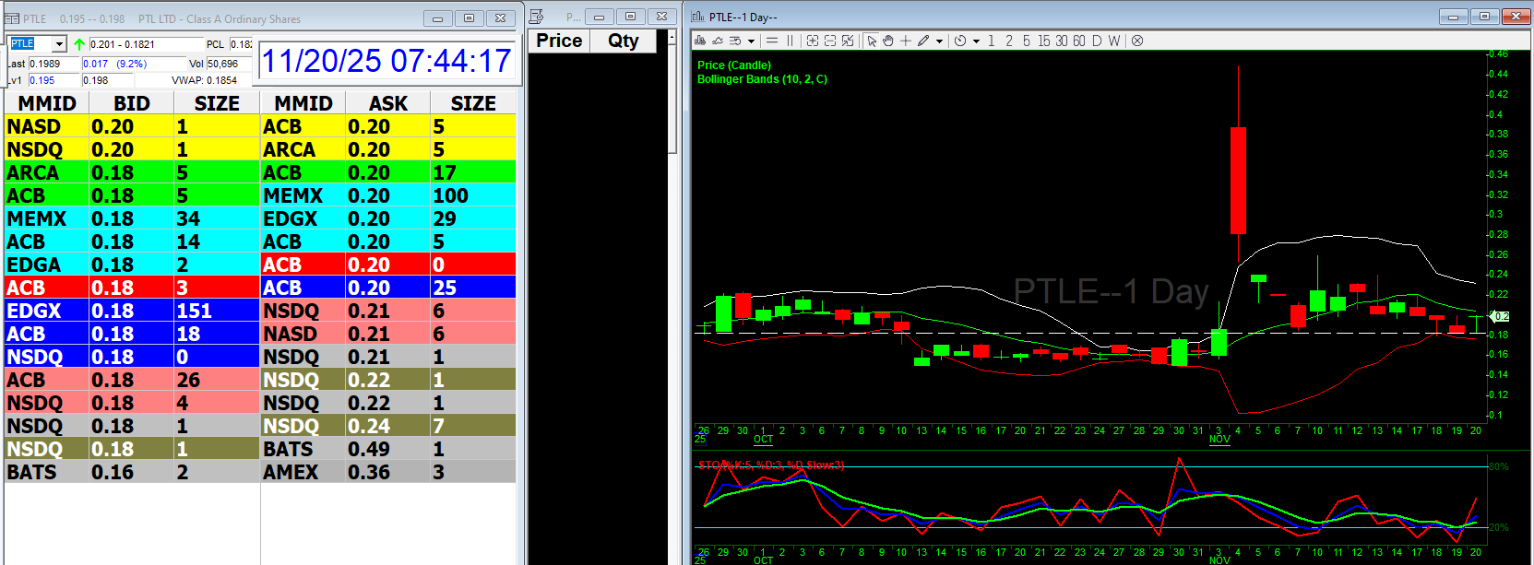Image resolution: width=1534 pixels, height=565 pixels.
Task: Open the PTLE symbol dropdown
Action: 59,44
